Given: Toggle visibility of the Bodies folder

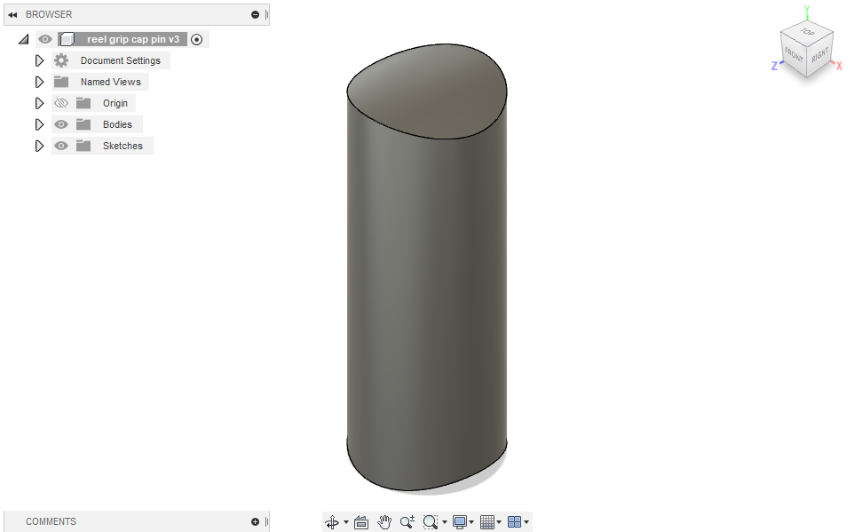Looking at the screenshot, I should pos(60,124).
